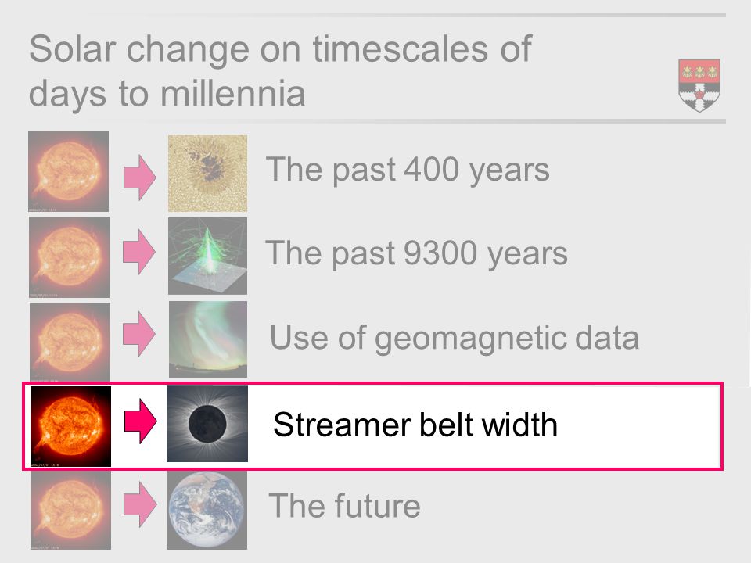Click pink arrow beside sunspot image
This screenshot has width=751, height=563.
tap(140, 178)
